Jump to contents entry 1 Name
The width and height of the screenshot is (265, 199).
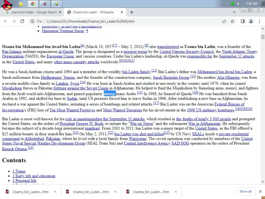click(x=19, y=171)
